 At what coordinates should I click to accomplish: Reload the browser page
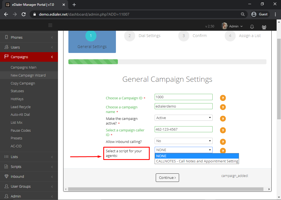tap(24, 14)
